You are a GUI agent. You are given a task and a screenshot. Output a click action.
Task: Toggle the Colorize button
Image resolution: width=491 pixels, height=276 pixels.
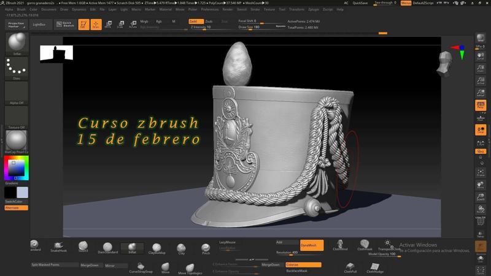[303, 265]
